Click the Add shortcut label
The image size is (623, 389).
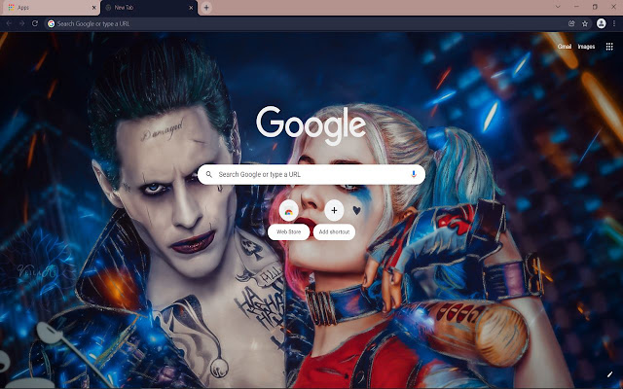334,231
